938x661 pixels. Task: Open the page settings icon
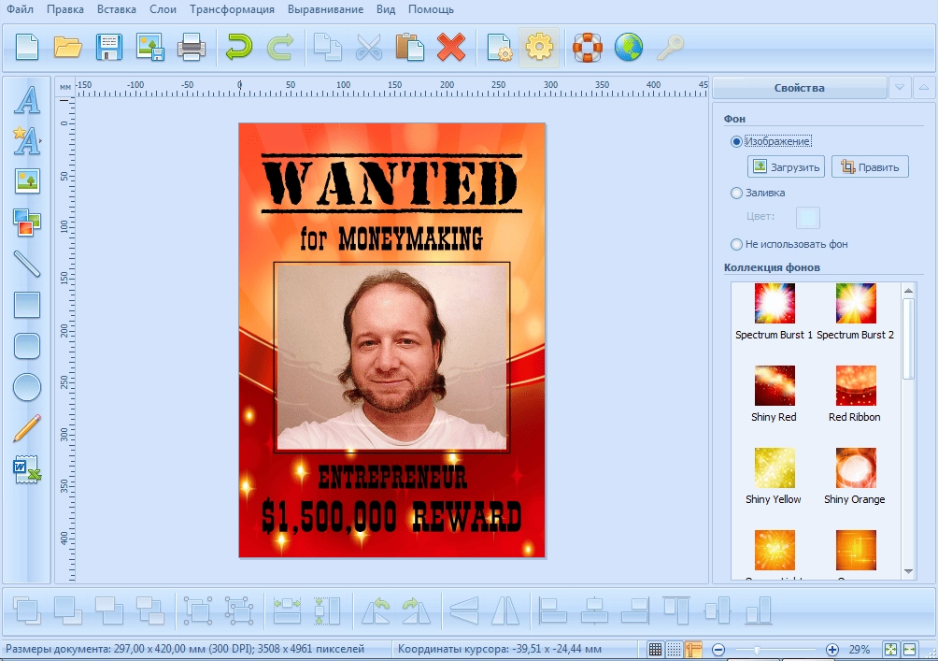pos(499,48)
